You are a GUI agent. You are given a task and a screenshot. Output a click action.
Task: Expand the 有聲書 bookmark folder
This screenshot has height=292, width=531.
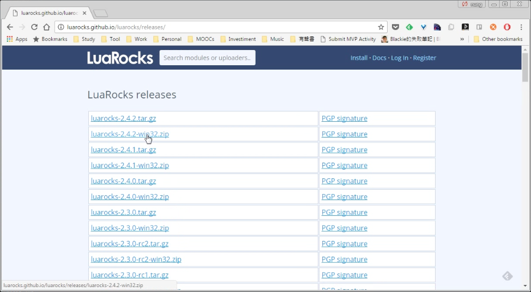(x=303, y=39)
